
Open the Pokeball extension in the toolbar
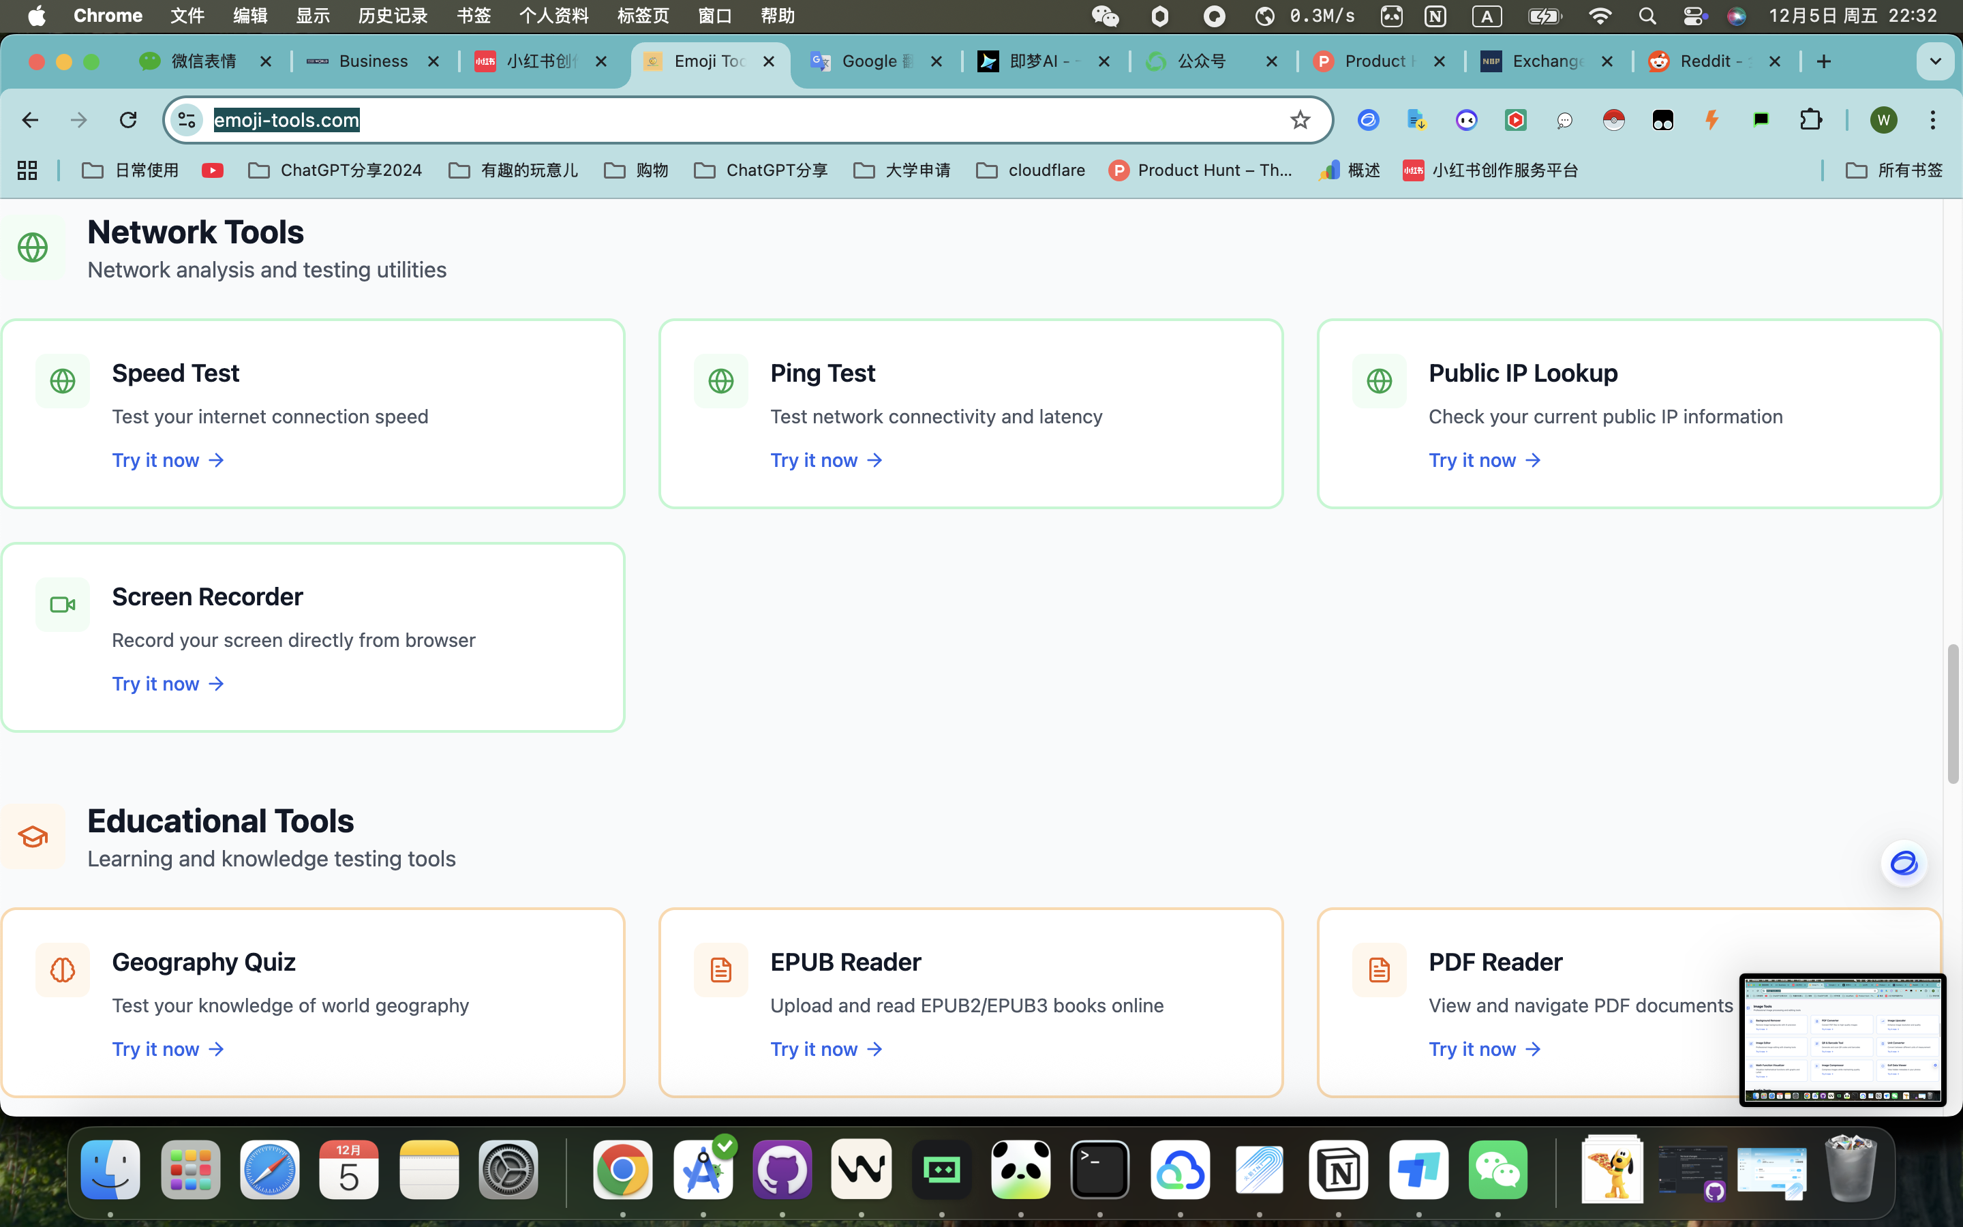point(1613,119)
